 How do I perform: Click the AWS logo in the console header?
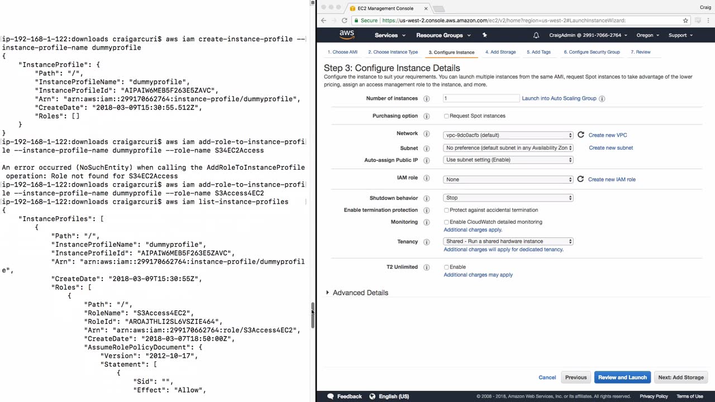(x=347, y=35)
